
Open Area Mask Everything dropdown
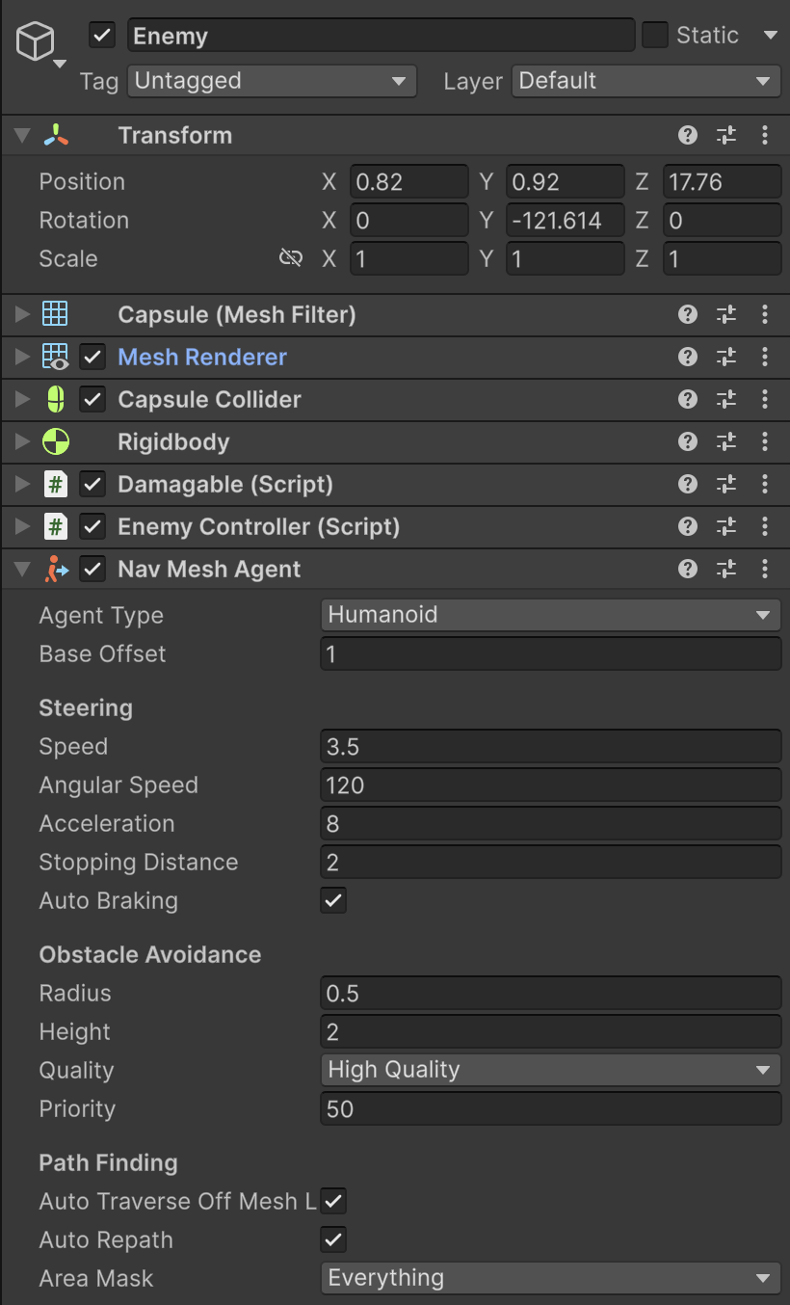549,1278
